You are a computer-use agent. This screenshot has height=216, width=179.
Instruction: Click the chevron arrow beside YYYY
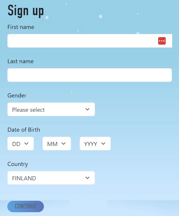coord(103,144)
